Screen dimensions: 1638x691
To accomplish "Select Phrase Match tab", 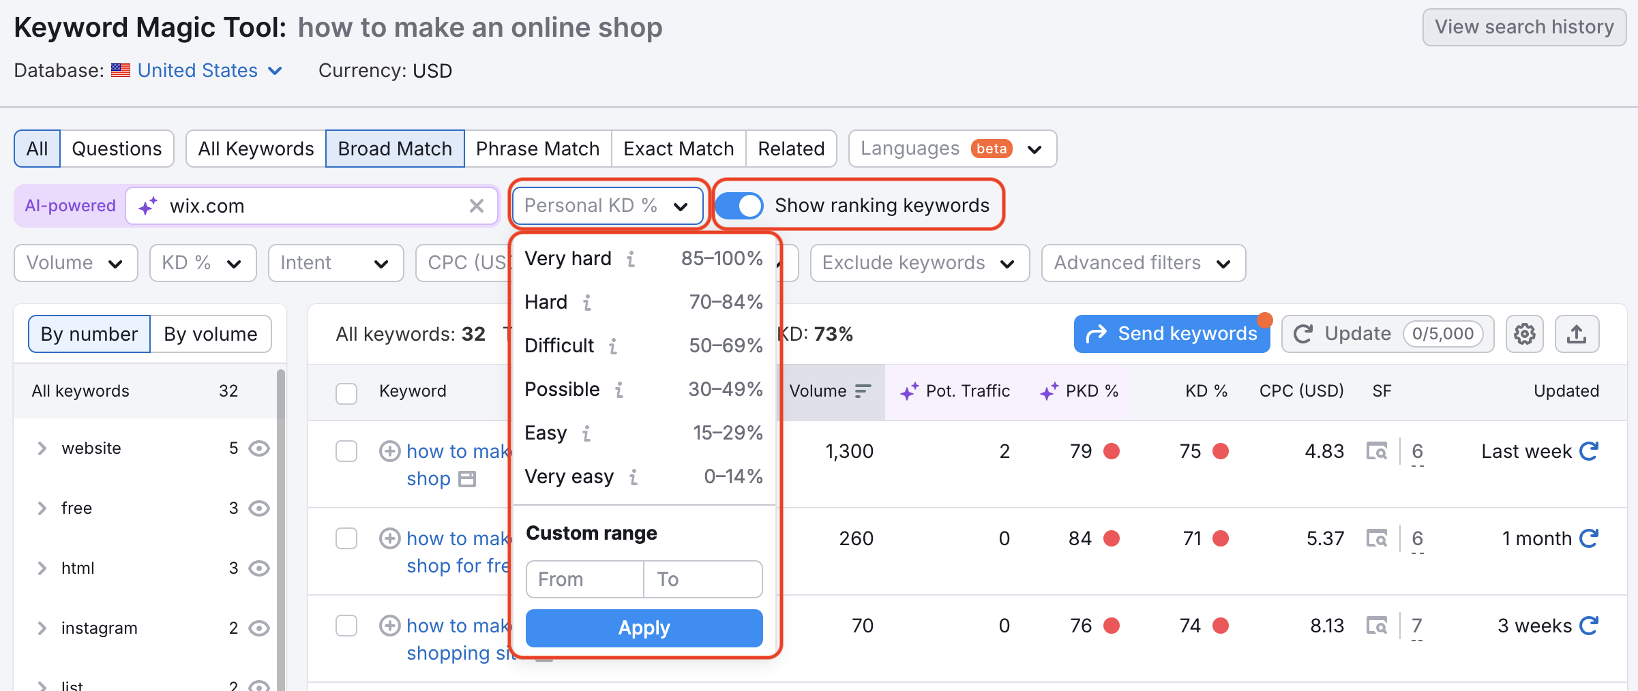I will (x=537, y=149).
